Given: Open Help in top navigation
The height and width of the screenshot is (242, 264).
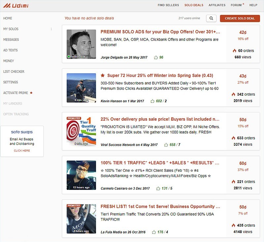Looking at the screenshot, I should click(253, 5).
